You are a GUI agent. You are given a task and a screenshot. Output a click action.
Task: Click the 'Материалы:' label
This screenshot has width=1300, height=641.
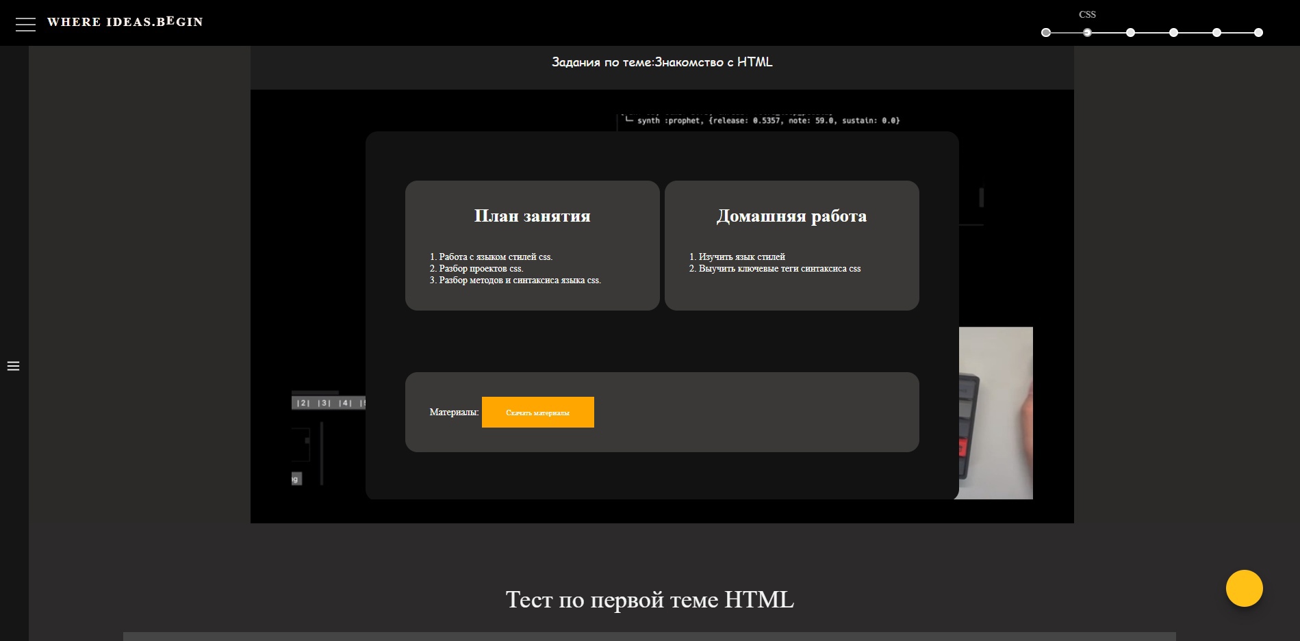point(454,412)
